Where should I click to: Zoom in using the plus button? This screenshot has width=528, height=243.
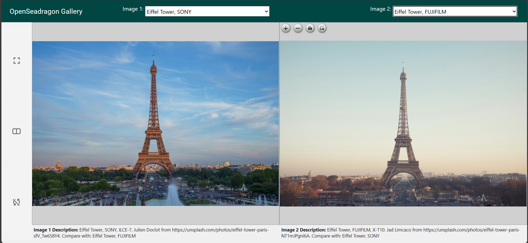point(286,28)
